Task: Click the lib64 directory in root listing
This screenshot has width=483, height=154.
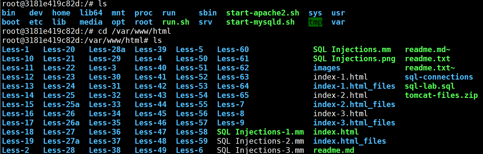Action: (x=91, y=13)
